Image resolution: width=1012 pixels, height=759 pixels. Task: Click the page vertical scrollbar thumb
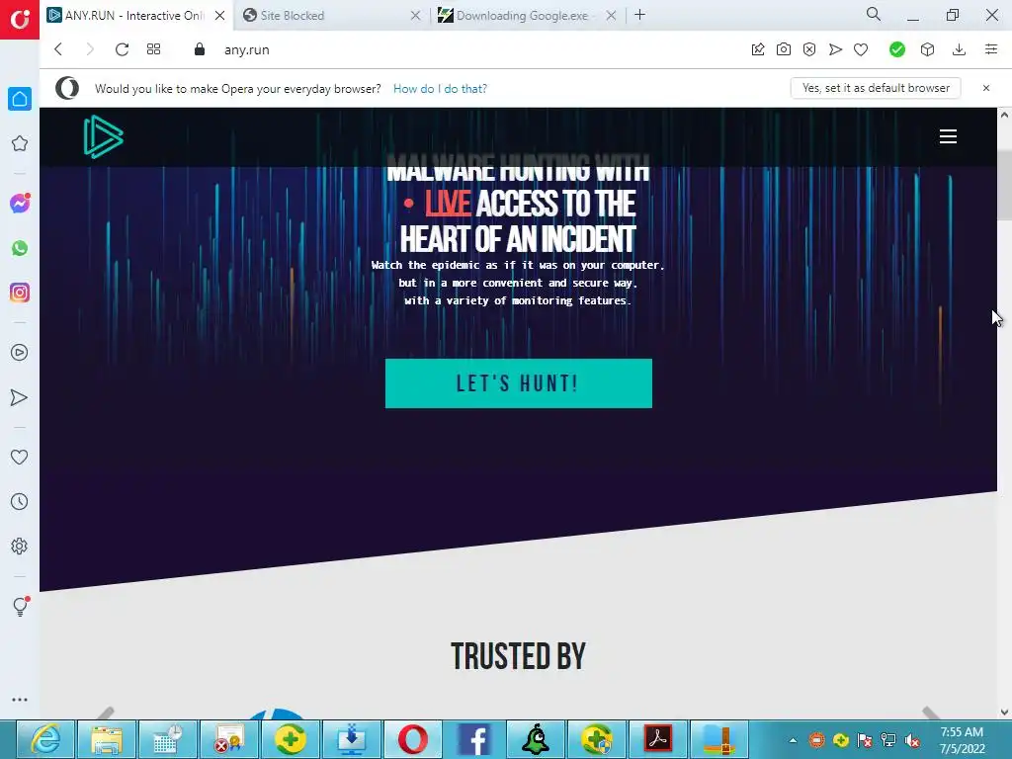pyautogui.click(x=1004, y=185)
